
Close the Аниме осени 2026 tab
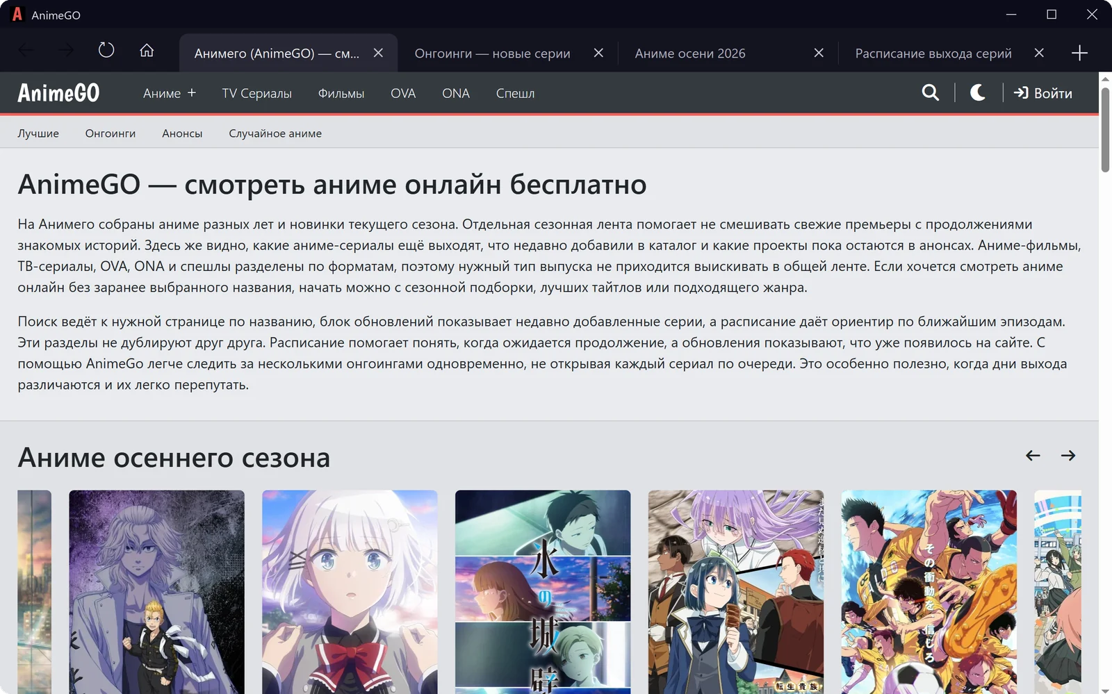coord(819,53)
